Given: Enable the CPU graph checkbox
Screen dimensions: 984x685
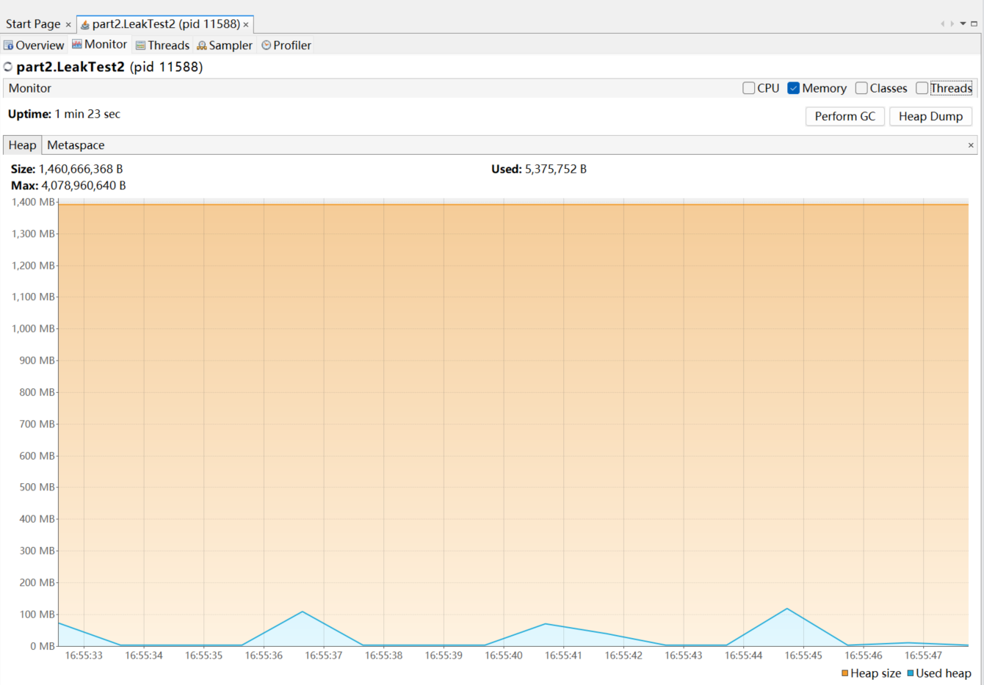Looking at the screenshot, I should [749, 88].
